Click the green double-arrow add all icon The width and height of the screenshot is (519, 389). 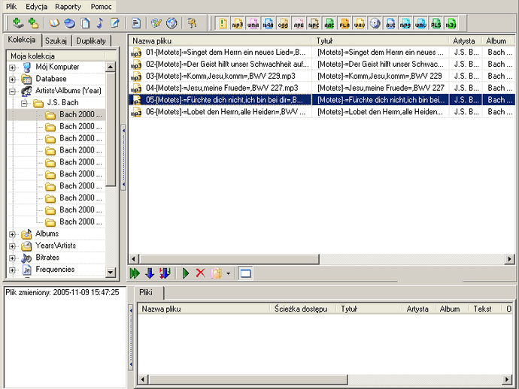[x=135, y=273]
